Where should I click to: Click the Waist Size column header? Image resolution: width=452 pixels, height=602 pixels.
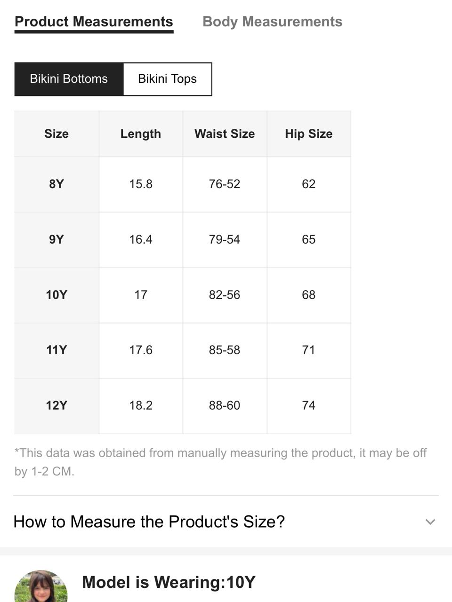[x=225, y=134]
